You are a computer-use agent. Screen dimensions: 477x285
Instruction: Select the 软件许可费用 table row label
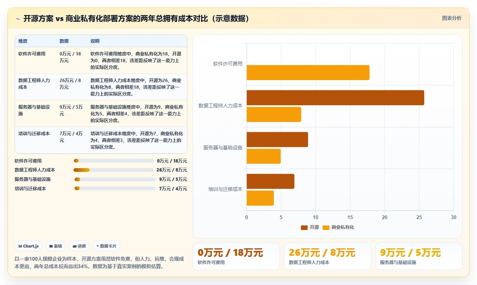point(32,54)
